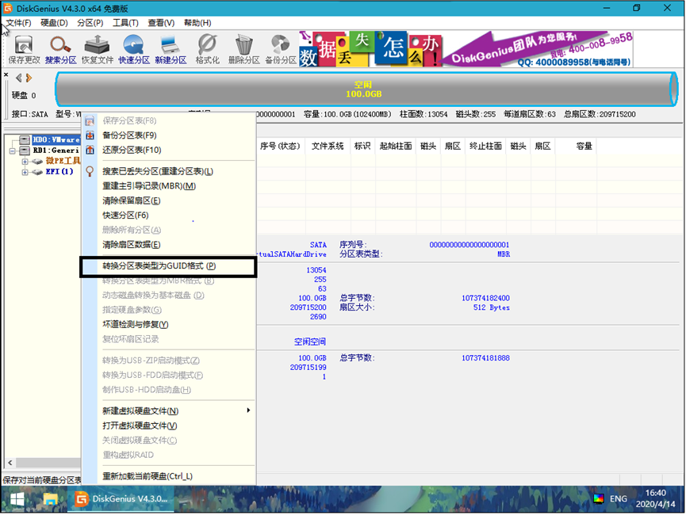Click the Save Changes (保存更改) toolbar icon
Viewport: 686px width, 519px height.
[x=24, y=49]
